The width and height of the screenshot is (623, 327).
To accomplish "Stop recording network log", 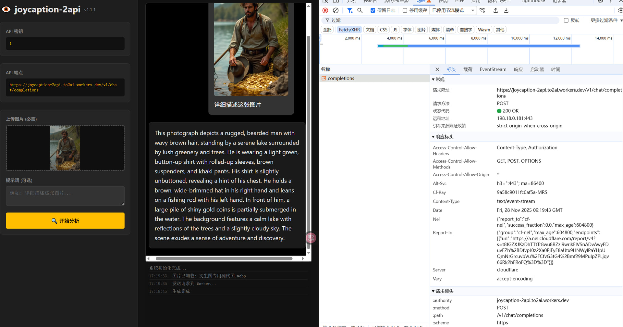I will pyautogui.click(x=325, y=10).
